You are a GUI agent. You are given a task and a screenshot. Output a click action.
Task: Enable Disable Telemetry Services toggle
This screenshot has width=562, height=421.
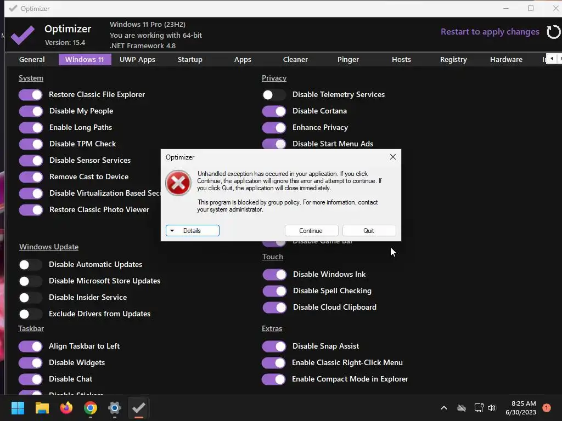pos(274,95)
